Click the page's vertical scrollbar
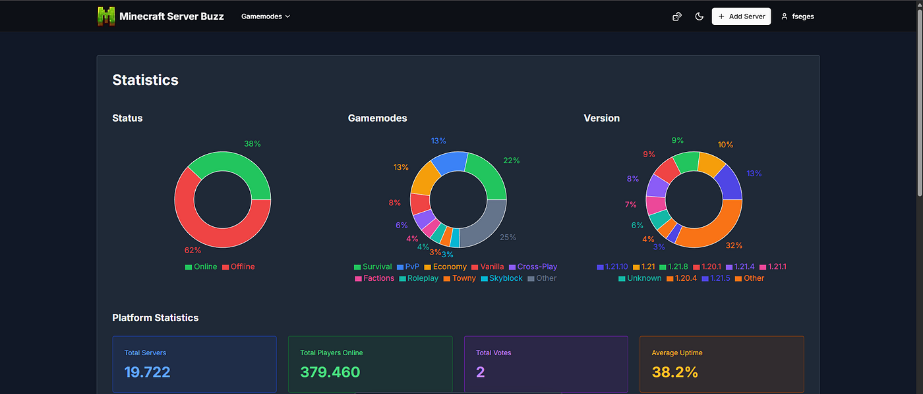The height and width of the screenshot is (394, 923). (x=919, y=99)
